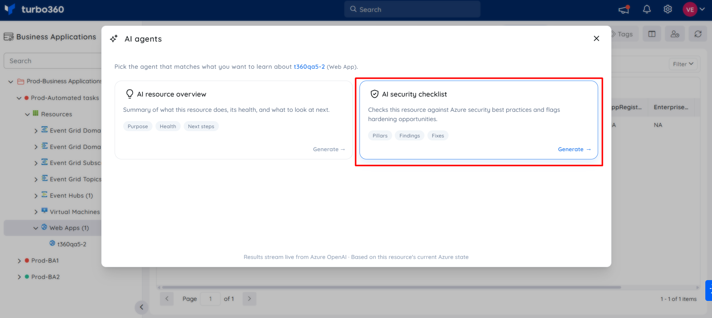
Task: Collapse the Prod-Business Applications folder
Action: click(x=11, y=81)
